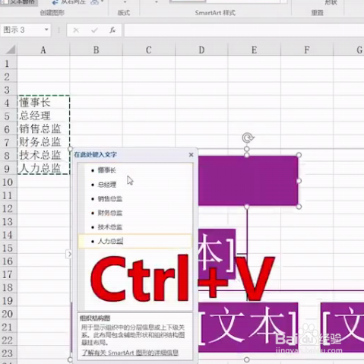This screenshot has width=364, height=364.
Task: Select row 1 header
Action: click(8, 63)
